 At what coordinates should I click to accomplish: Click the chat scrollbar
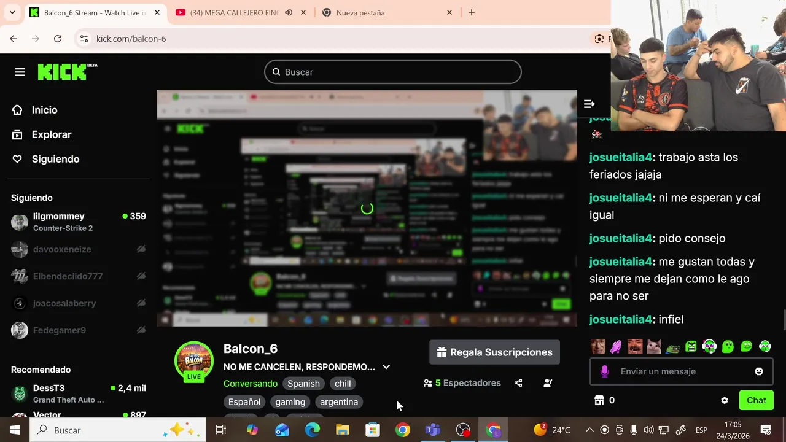point(784,321)
